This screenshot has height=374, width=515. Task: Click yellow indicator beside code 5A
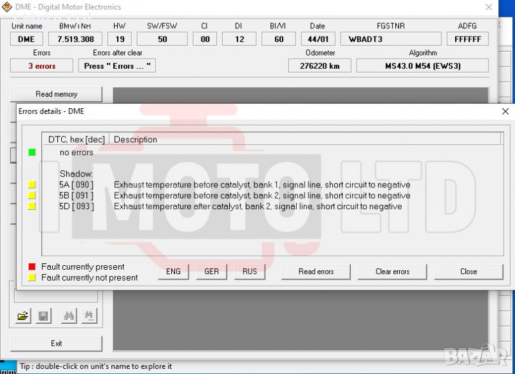[32, 185]
